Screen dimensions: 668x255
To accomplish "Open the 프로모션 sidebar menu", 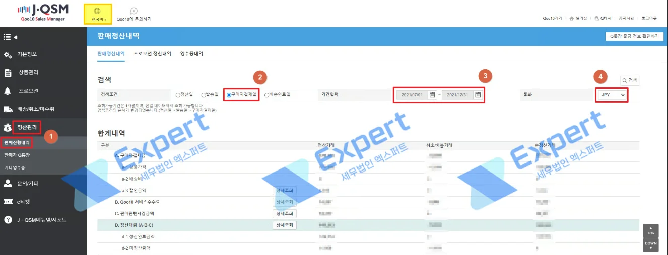I will (x=28, y=91).
